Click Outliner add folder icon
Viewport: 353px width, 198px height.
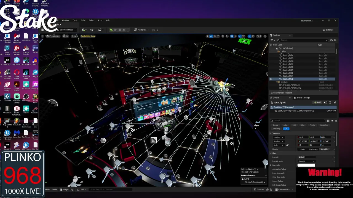[x=331, y=40]
